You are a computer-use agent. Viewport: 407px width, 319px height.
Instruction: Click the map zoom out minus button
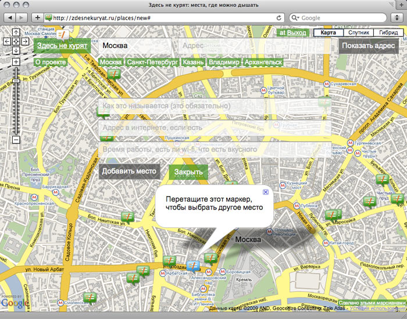click(x=16, y=139)
